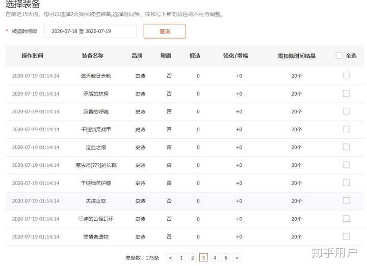367x266 pixels.
Task: Go to previous page arrow
Action: pos(170,257)
